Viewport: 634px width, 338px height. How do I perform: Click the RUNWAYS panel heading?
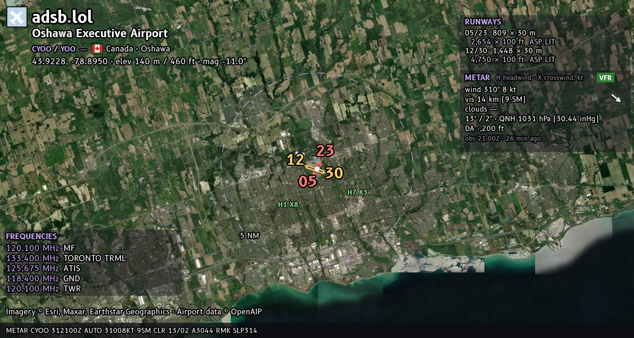483,22
